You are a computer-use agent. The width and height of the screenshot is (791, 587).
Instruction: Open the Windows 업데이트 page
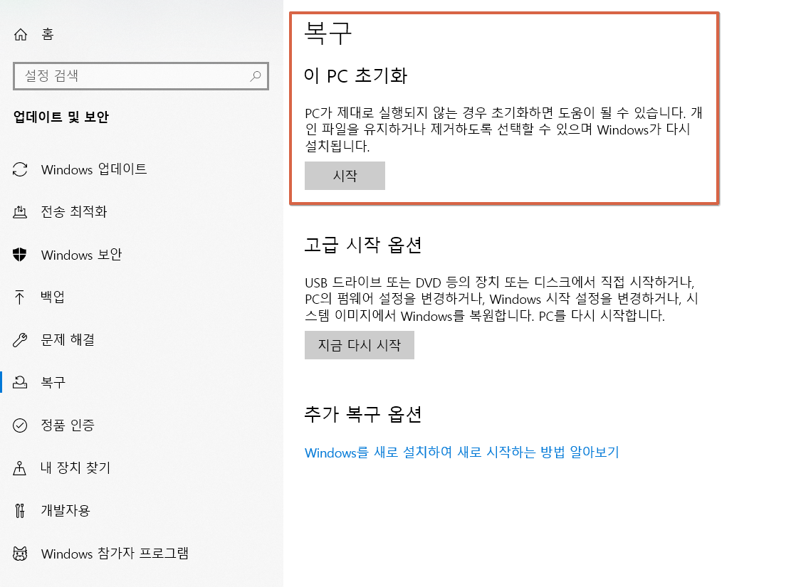click(x=94, y=169)
